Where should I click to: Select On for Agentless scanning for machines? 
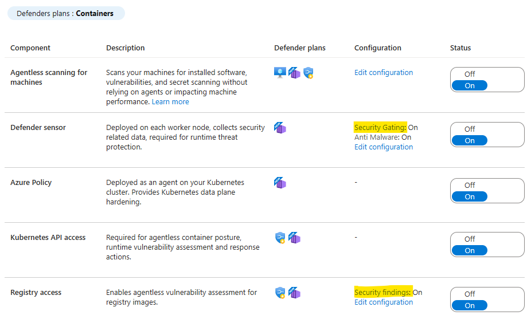(470, 85)
